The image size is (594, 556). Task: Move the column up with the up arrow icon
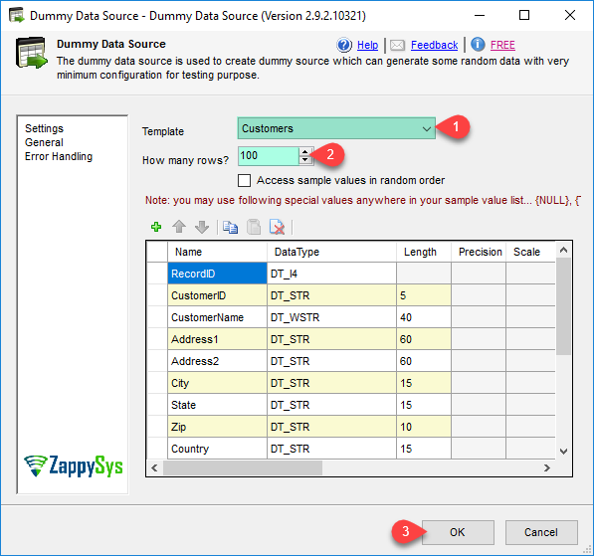pos(179,227)
